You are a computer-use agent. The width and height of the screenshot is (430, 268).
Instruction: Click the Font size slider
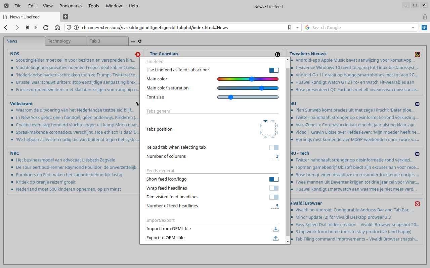[248, 97]
